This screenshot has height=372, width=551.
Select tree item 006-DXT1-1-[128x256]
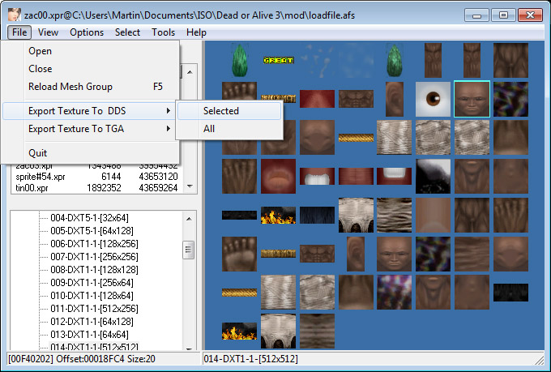coord(95,244)
